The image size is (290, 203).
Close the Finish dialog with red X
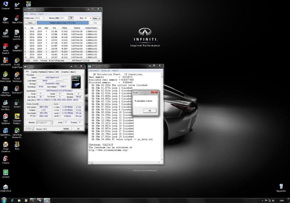pyautogui.click(x=154, y=92)
